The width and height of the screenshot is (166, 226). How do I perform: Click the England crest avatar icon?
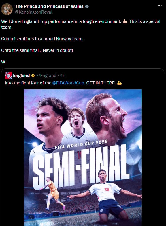(8, 76)
